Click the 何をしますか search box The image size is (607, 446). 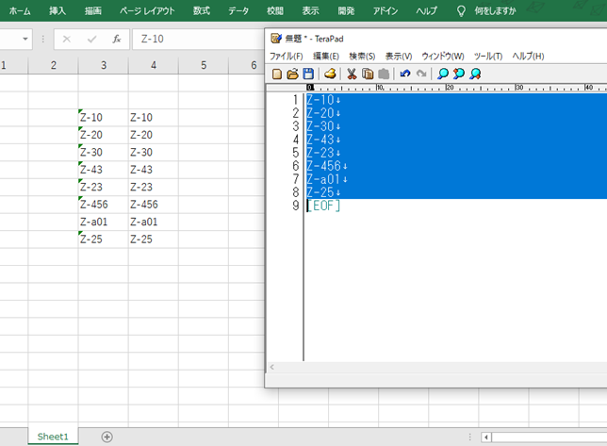(495, 10)
